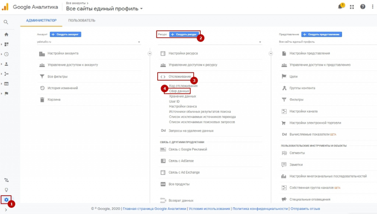Expand the dashboards customization sidebar arrow

2,44
